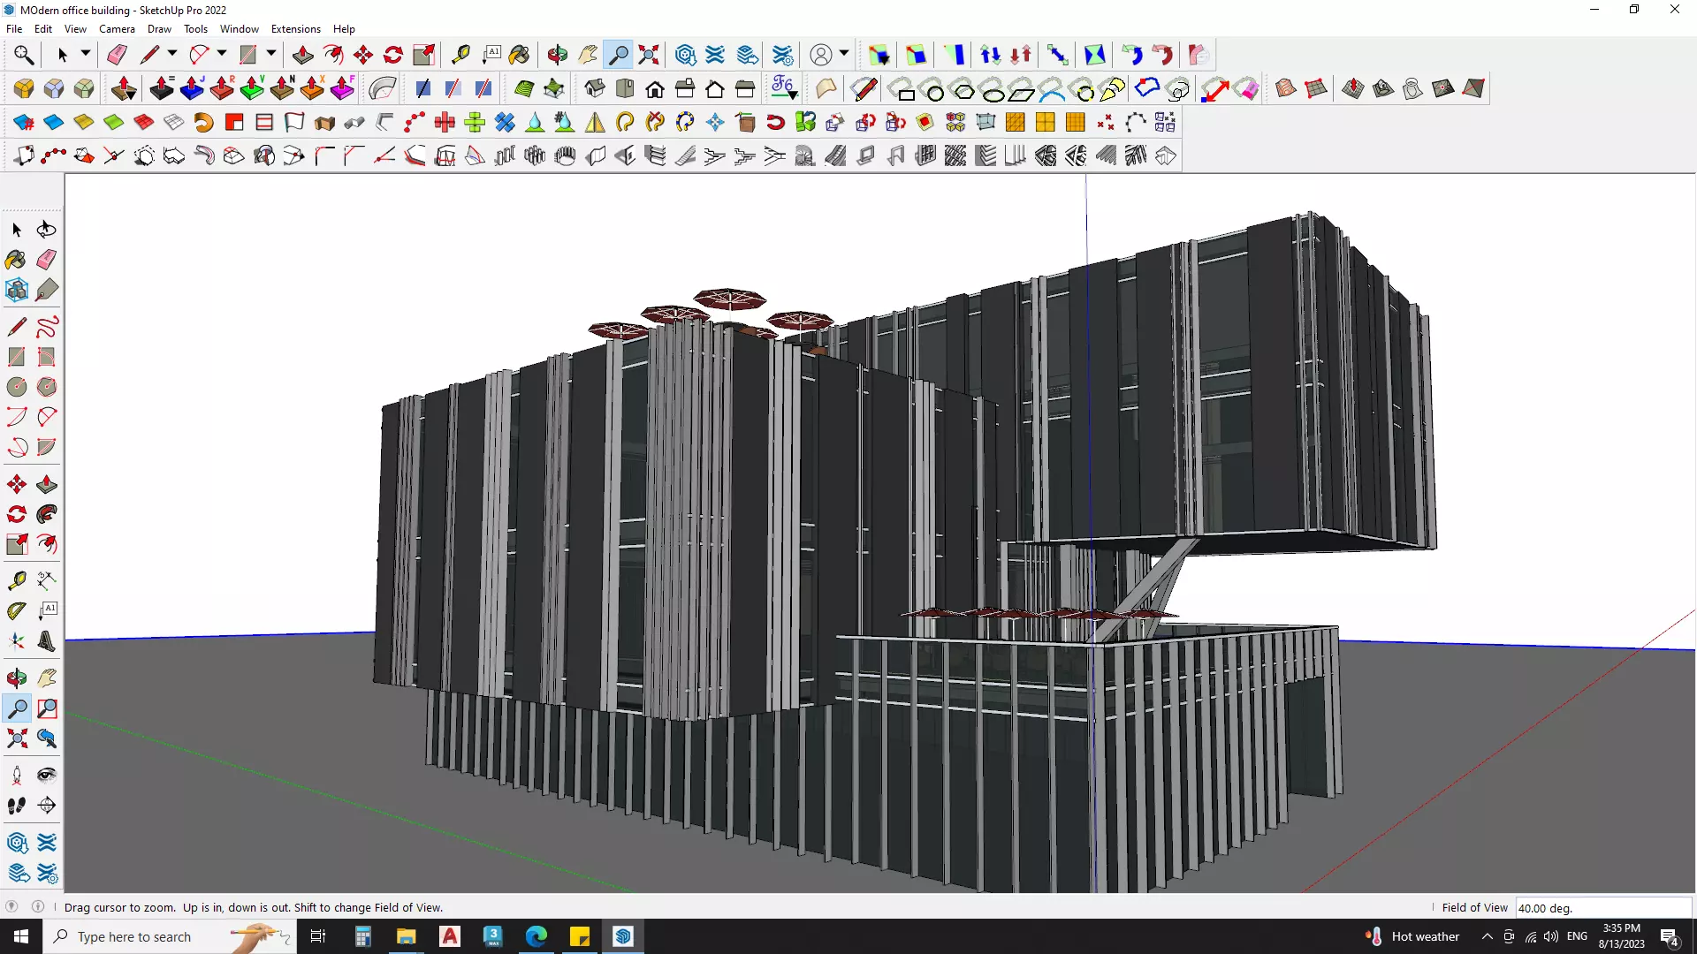The height and width of the screenshot is (954, 1697).
Task: Open the Tools menu
Action: click(x=195, y=29)
